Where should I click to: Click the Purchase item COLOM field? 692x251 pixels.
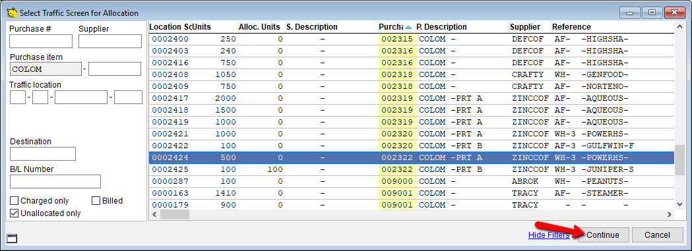click(46, 69)
